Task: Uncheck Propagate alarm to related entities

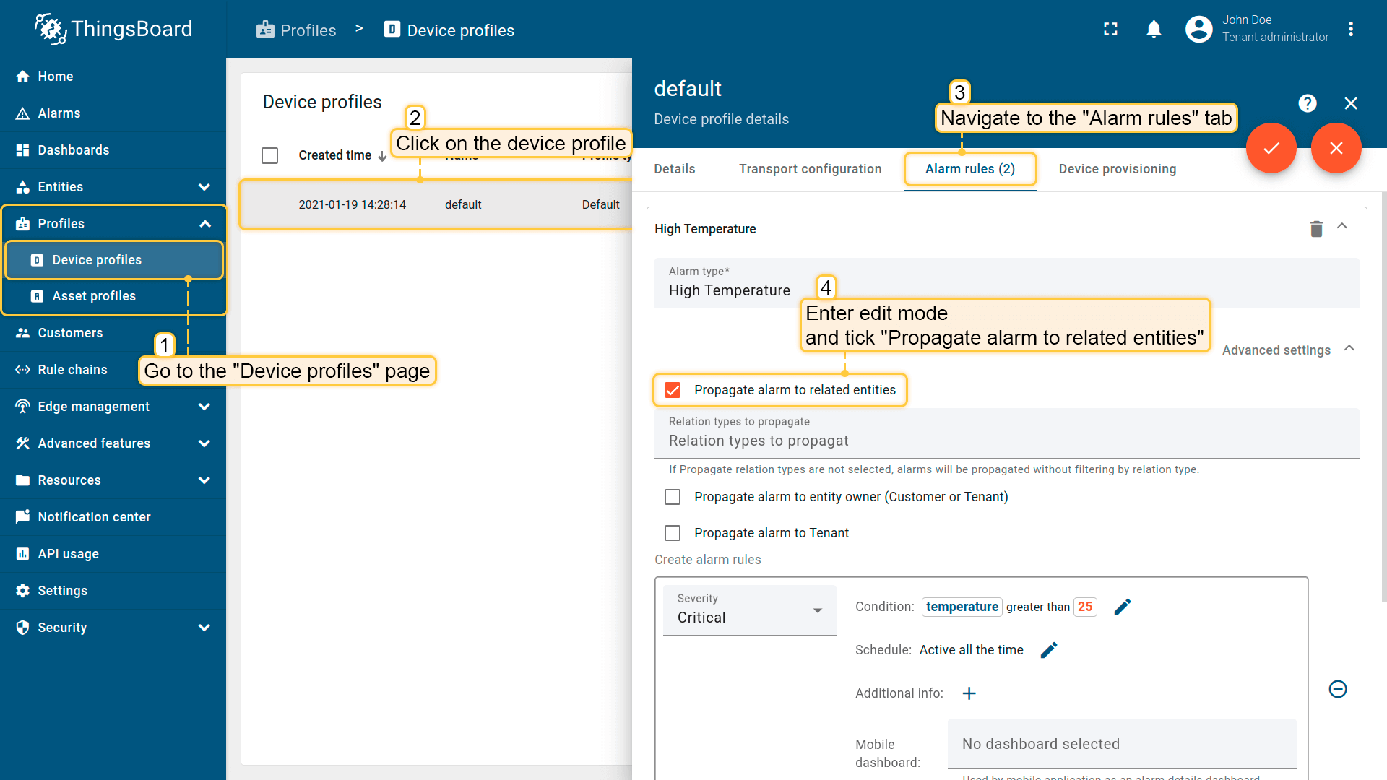Action: coord(673,390)
